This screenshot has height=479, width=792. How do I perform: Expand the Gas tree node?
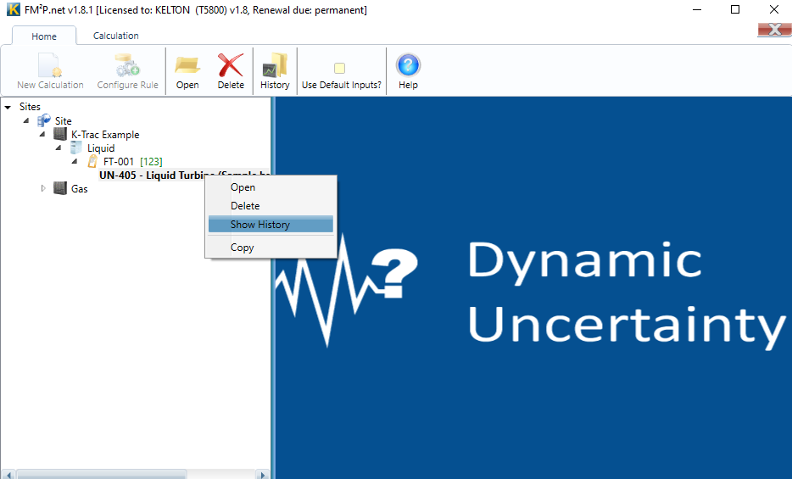click(43, 188)
